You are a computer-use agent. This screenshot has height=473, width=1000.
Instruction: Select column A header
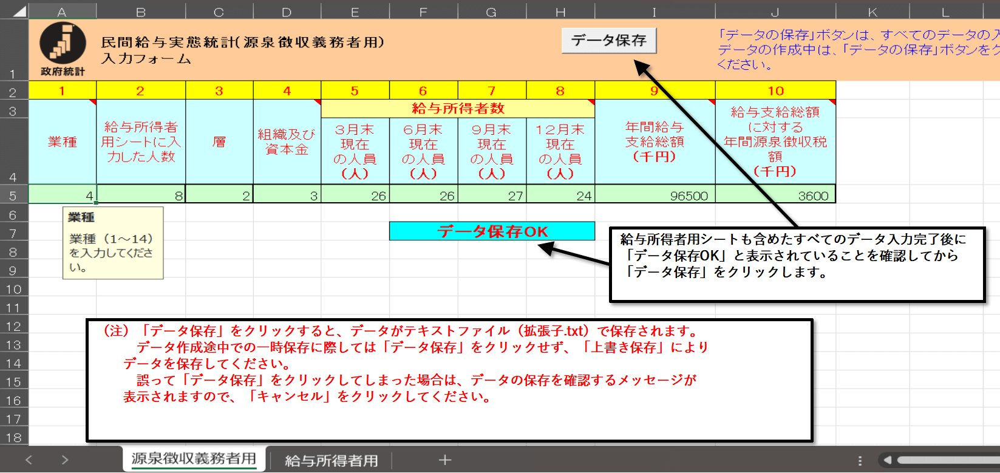pos(62,12)
